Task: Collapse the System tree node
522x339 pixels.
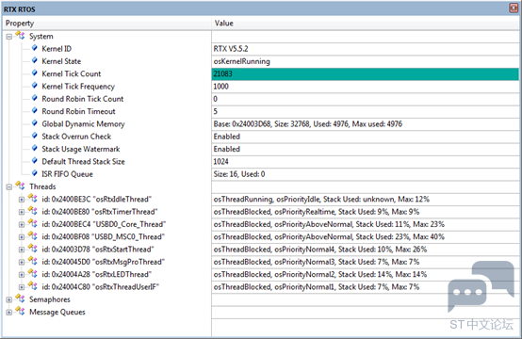Action: [9, 37]
